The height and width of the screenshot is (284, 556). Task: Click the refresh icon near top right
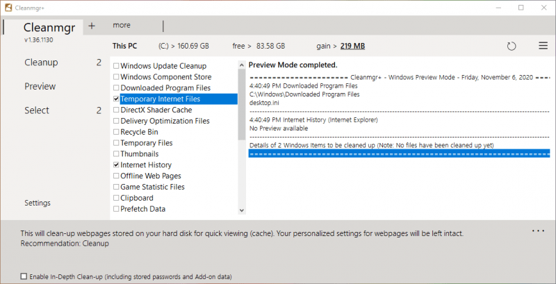tap(512, 46)
